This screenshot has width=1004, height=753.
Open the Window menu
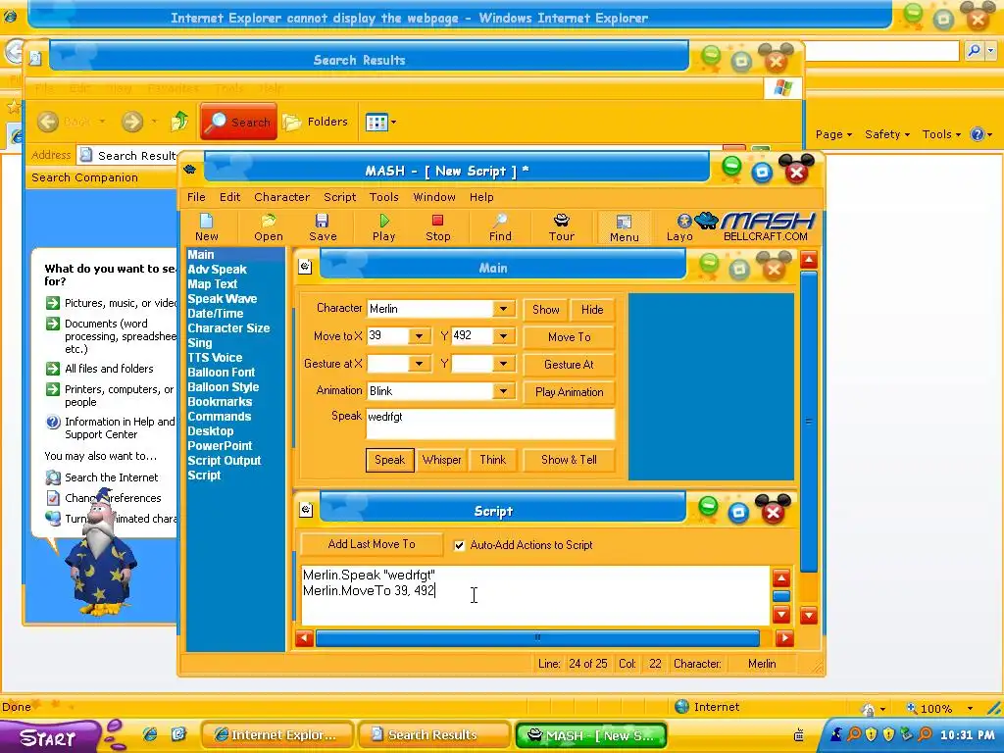(434, 197)
